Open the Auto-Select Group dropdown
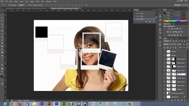 pyautogui.click(x=22, y=5)
